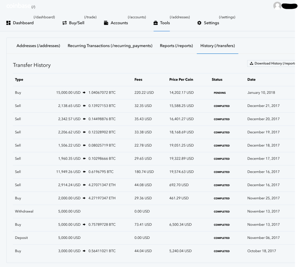Click the Date column header
Image resolution: width=298 pixels, height=267 pixels.
[x=251, y=80]
